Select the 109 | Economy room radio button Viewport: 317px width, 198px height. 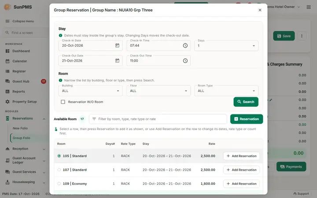[x=59, y=183]
